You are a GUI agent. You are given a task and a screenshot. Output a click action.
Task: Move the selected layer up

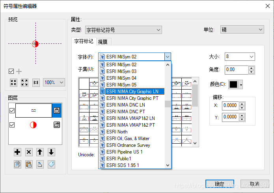40,152
